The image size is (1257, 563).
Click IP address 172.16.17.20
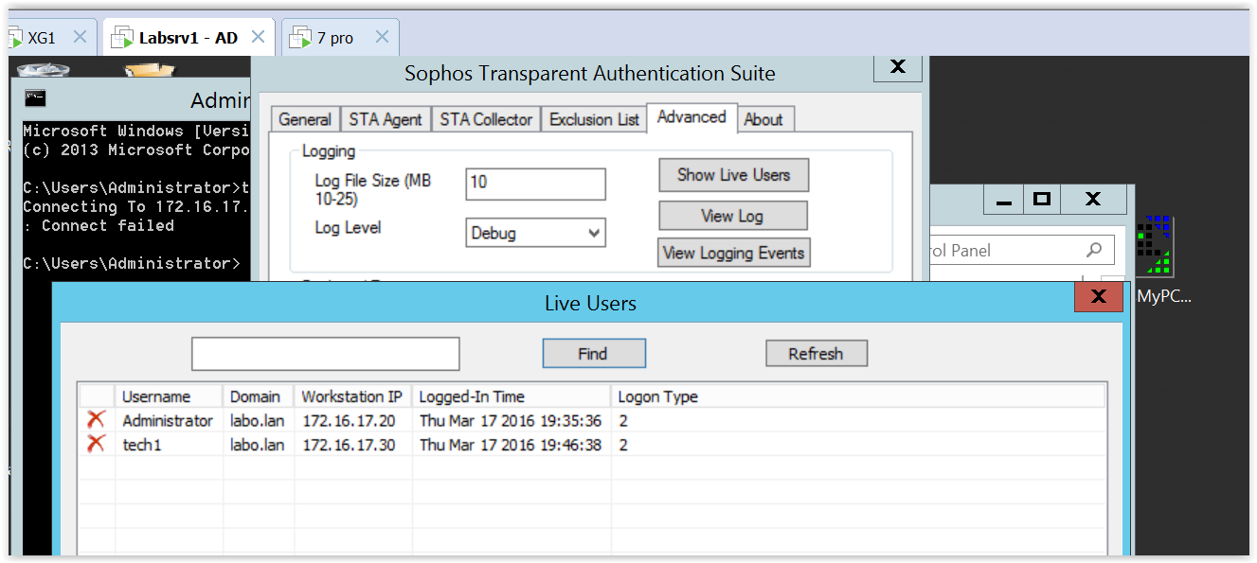349,420
